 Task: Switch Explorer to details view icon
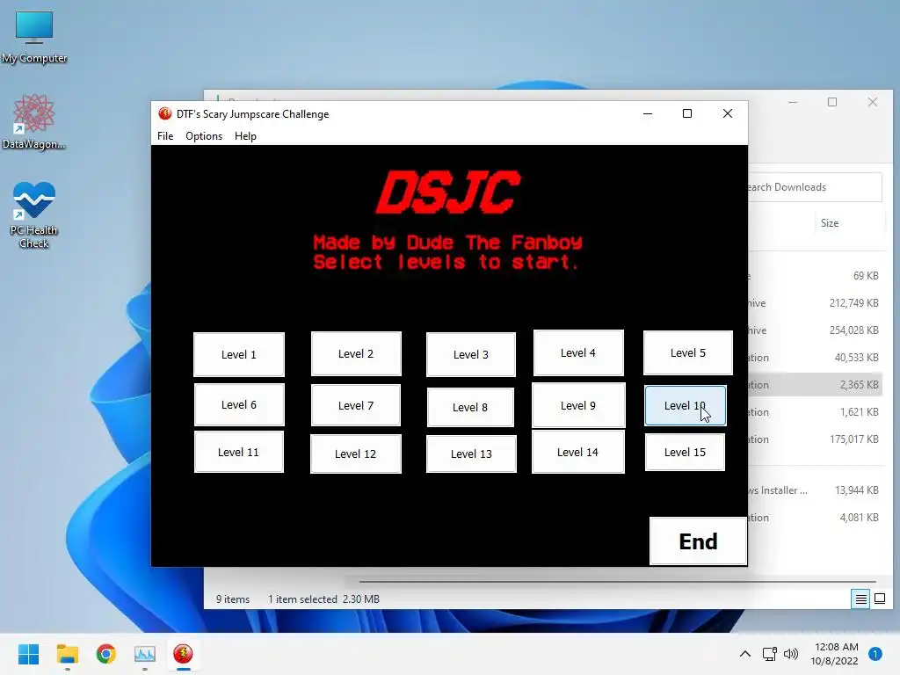861,599
